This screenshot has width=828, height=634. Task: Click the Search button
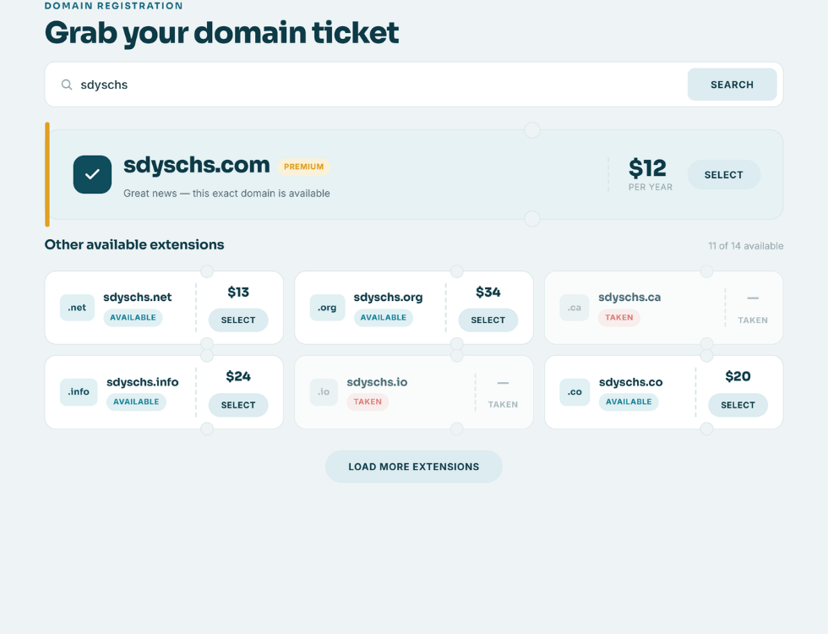732,85
